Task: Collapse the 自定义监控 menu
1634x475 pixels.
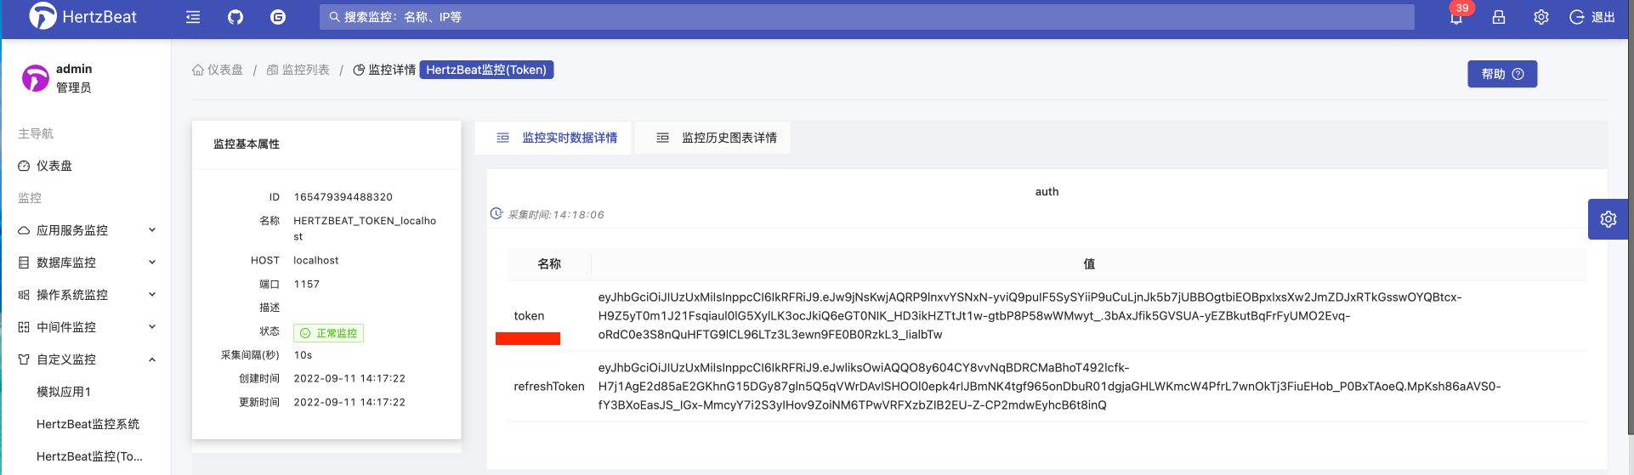Action: 85,359
